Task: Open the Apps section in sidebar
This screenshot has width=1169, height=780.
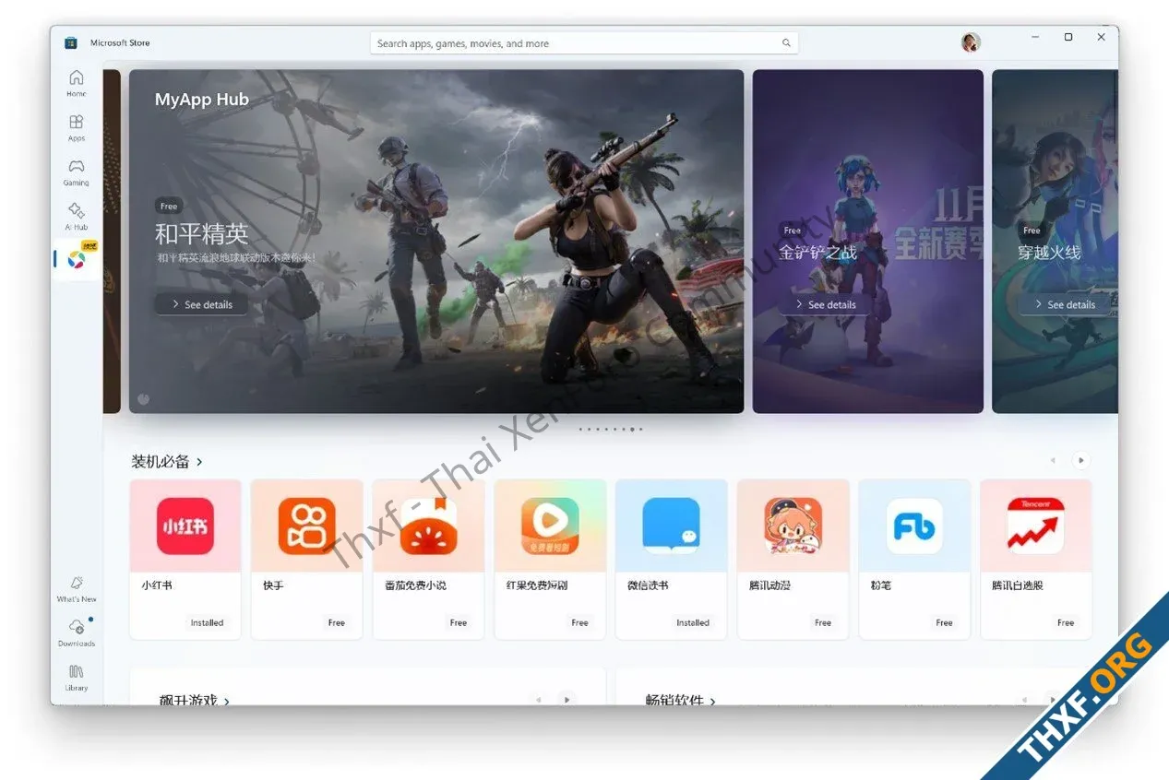Action: click(77, 127)
